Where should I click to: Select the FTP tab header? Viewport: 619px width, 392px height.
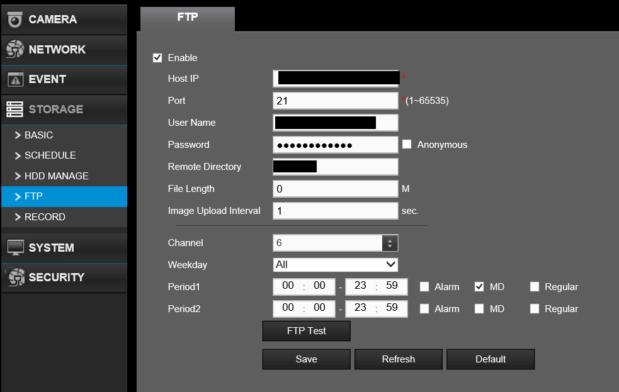[188, 18]
